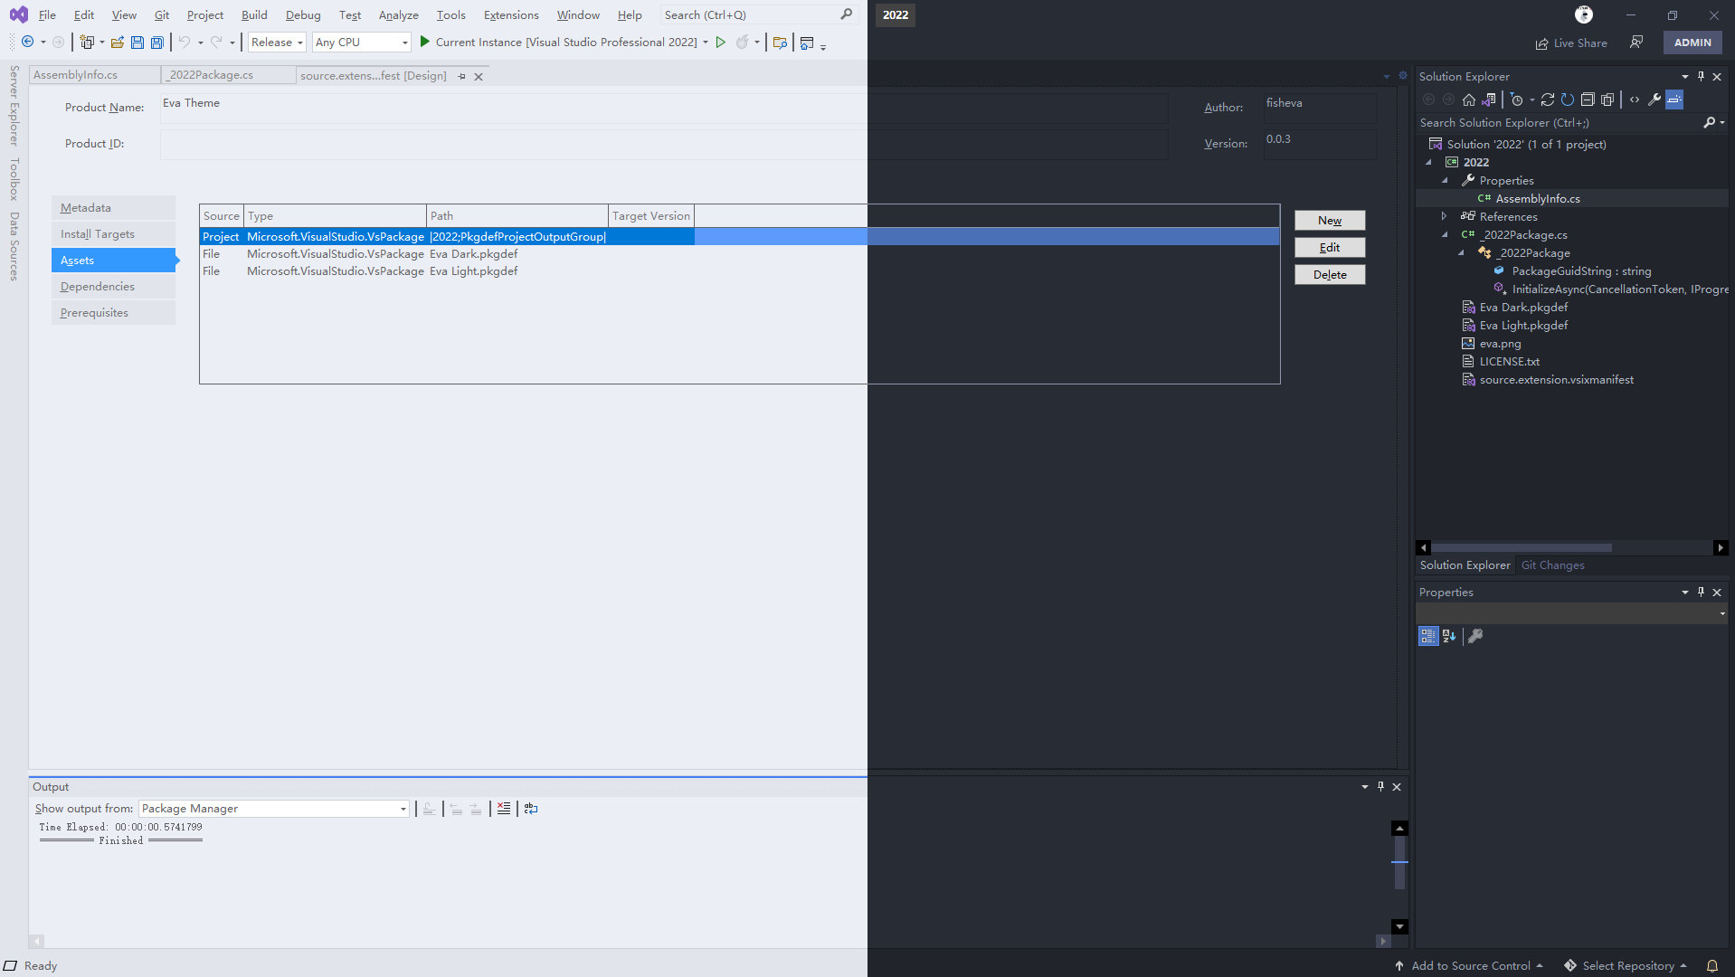Click Solution Explorer scroll right arrow
The image size is (1735, 977).
point(1721,548)
